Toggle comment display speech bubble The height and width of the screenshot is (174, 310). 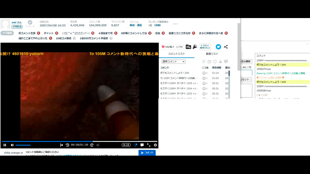(142, 145)
